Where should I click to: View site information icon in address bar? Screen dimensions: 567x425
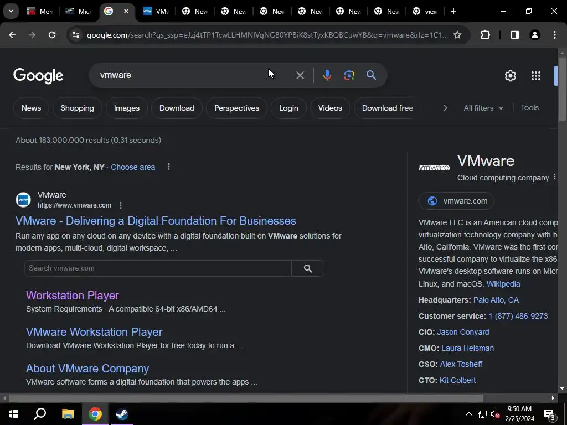pyautogui.click(x=75, y=35)
